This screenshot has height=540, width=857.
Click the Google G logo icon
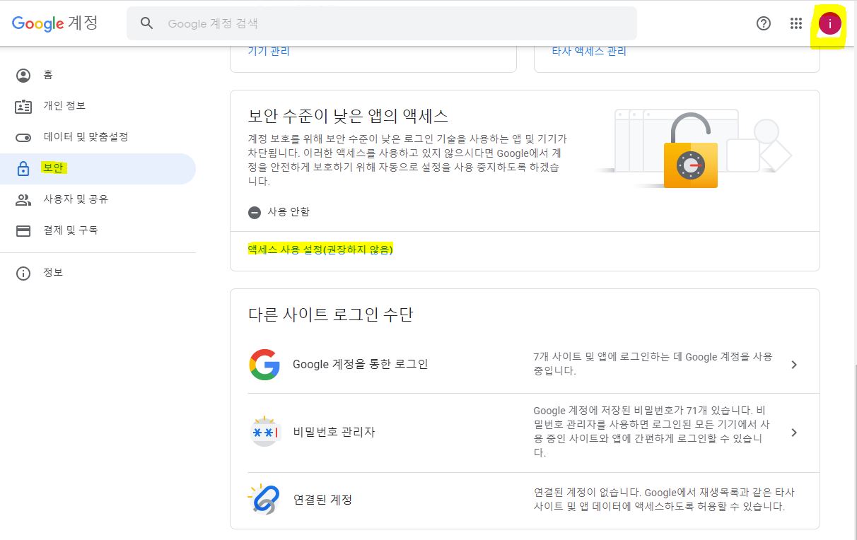pos(264,365)
